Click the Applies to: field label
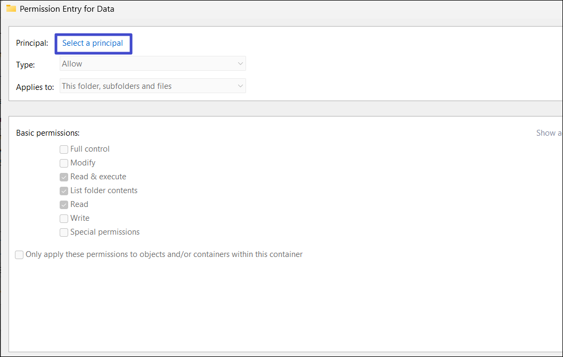The width and height of the screenshot is (563, 357). pyautogui.click(x=35, y=87)
